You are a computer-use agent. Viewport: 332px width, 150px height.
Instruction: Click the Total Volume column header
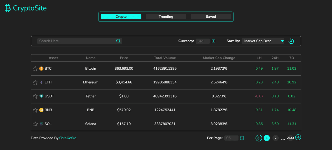pyautogui.click(x=165, y=58)
